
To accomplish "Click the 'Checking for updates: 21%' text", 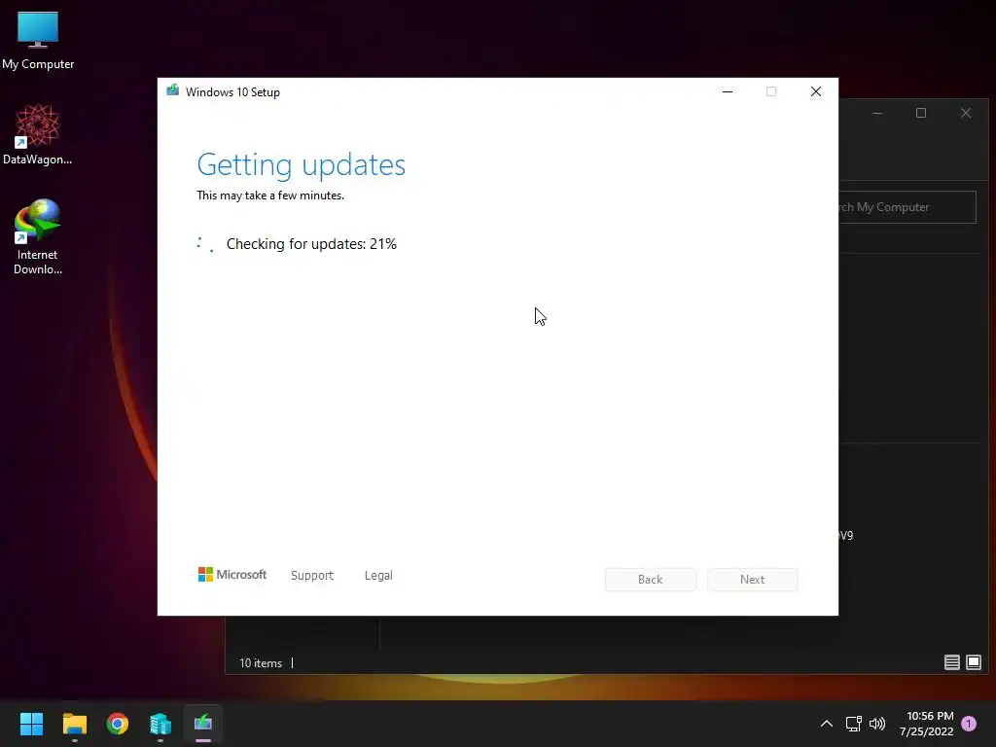I will (311, 244).
